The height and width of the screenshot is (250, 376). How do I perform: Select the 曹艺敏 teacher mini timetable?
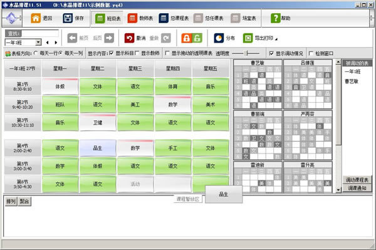coord(258,84)
